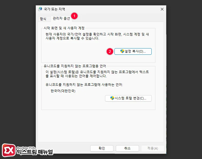Image resolution: width=202 pixels, height=159 pixels.
Task: Click the 국가 또는 지역 window title
Action: (x=54, y=9)
